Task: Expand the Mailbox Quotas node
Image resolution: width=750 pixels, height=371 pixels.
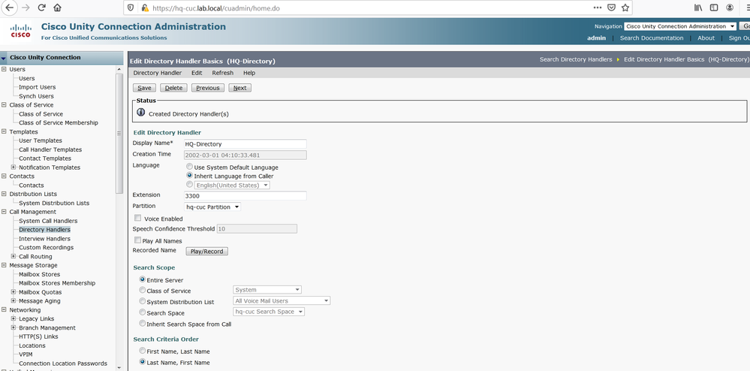Action: click(14, 292)
